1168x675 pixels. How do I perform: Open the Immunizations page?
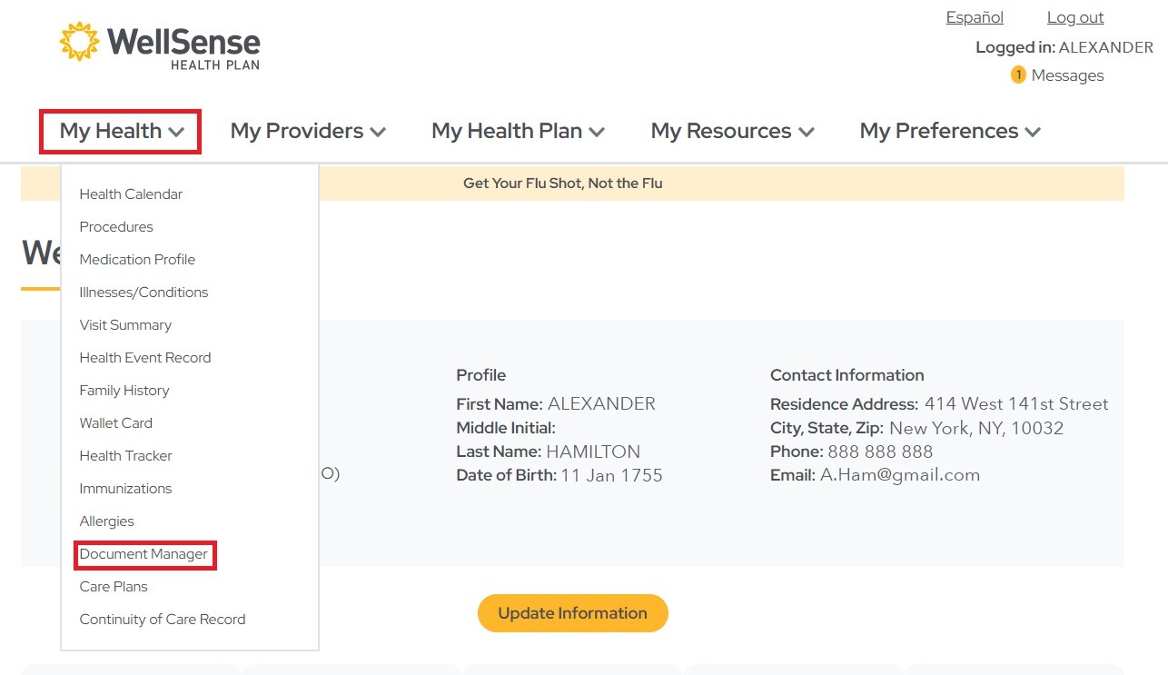tap(125, 488)
